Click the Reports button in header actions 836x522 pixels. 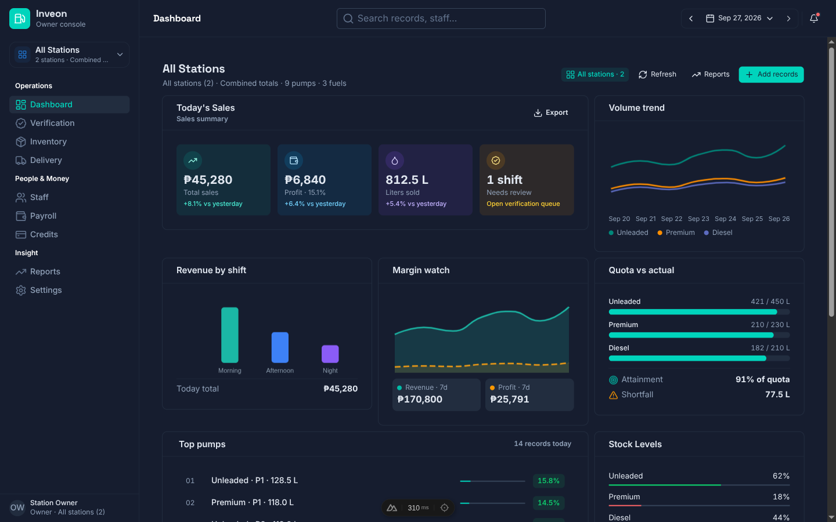(x=711, y=74)
